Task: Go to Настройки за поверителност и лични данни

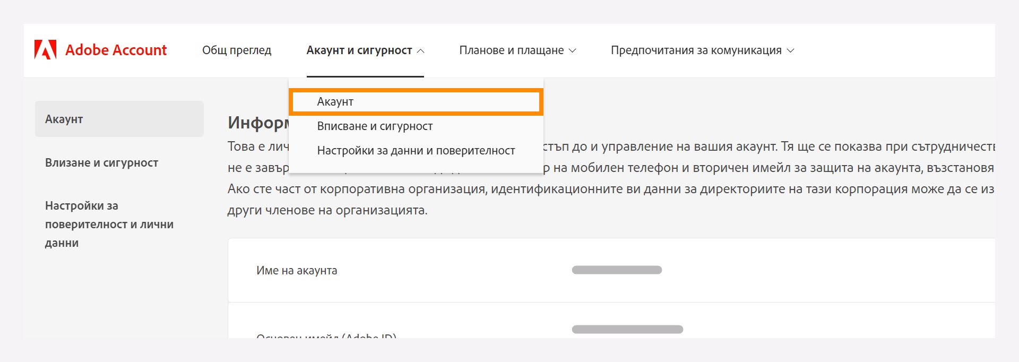Action: click(108, 224)
